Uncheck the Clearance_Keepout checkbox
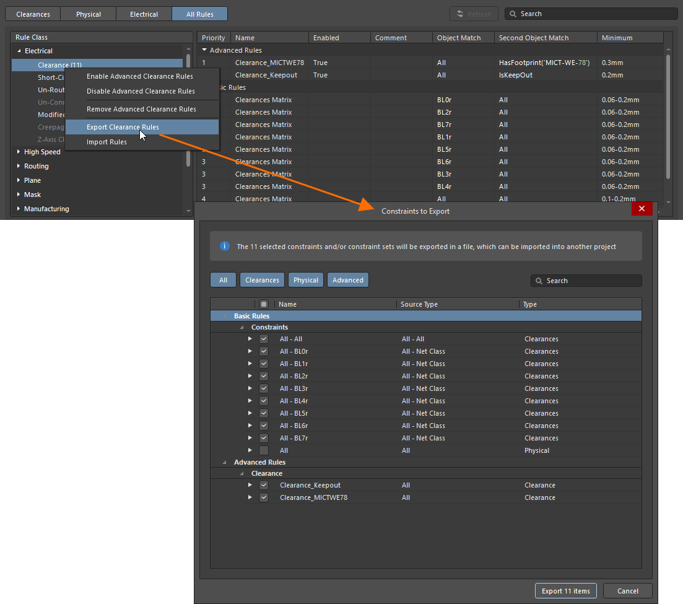 [x=264, y=485]
